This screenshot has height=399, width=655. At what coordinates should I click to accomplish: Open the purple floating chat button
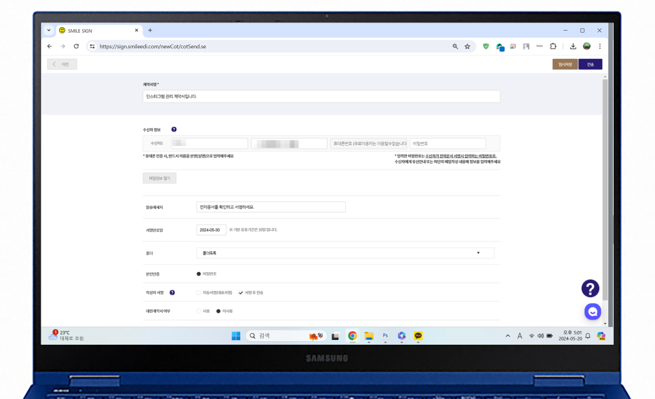593,311
